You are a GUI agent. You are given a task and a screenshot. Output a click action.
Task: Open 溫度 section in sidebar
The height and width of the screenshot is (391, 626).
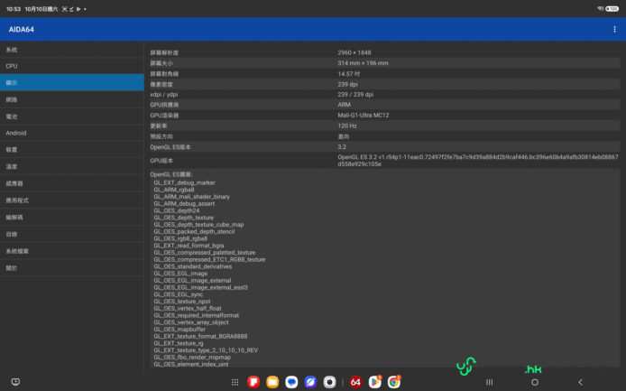(72, 166)
